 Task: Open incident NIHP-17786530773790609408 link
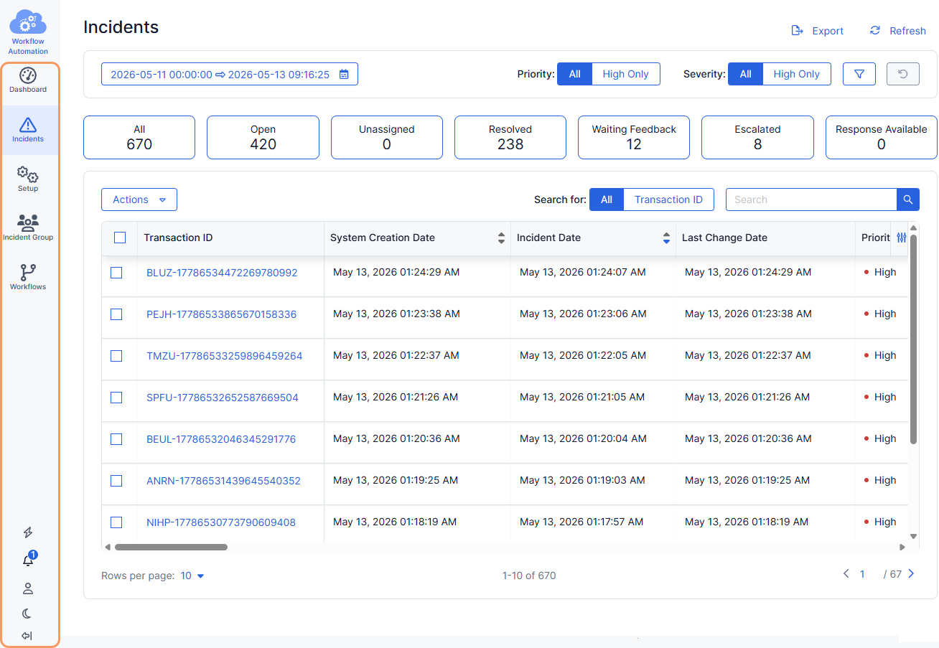coord(221,522)
